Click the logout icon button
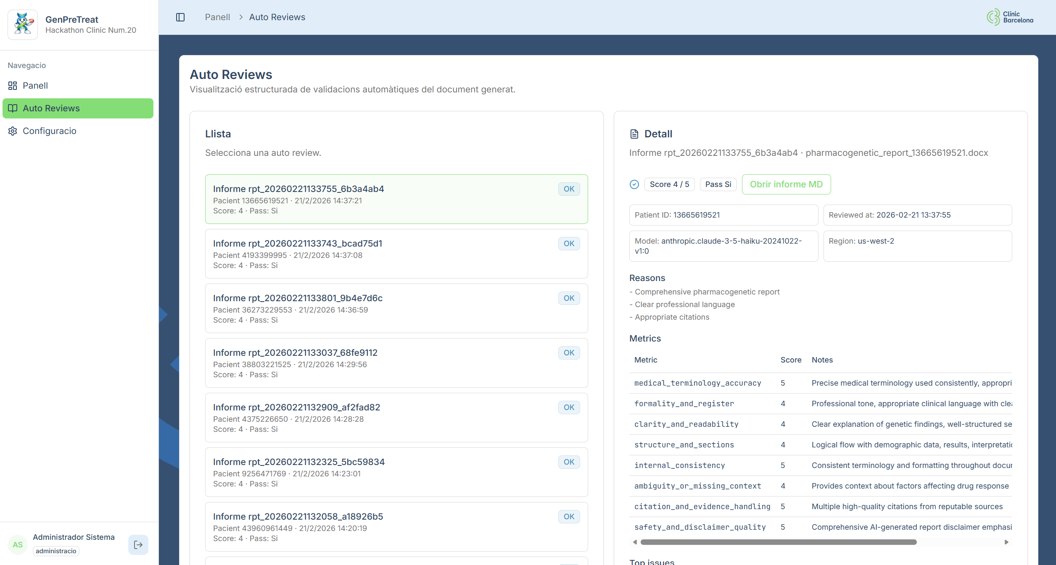This screenshot has width=1056, height=565. point(138,545)
